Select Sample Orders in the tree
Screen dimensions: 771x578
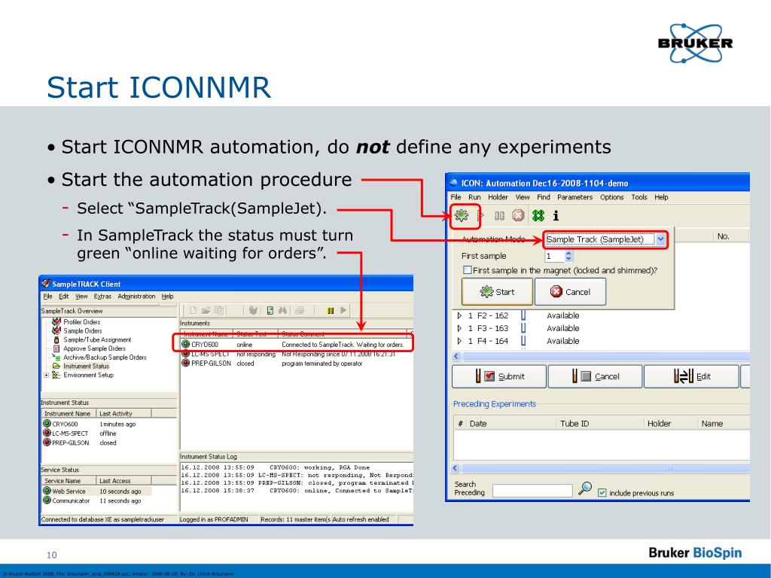(83, 331)
